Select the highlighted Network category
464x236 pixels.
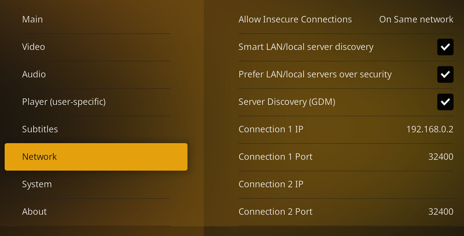pos(96,157)
